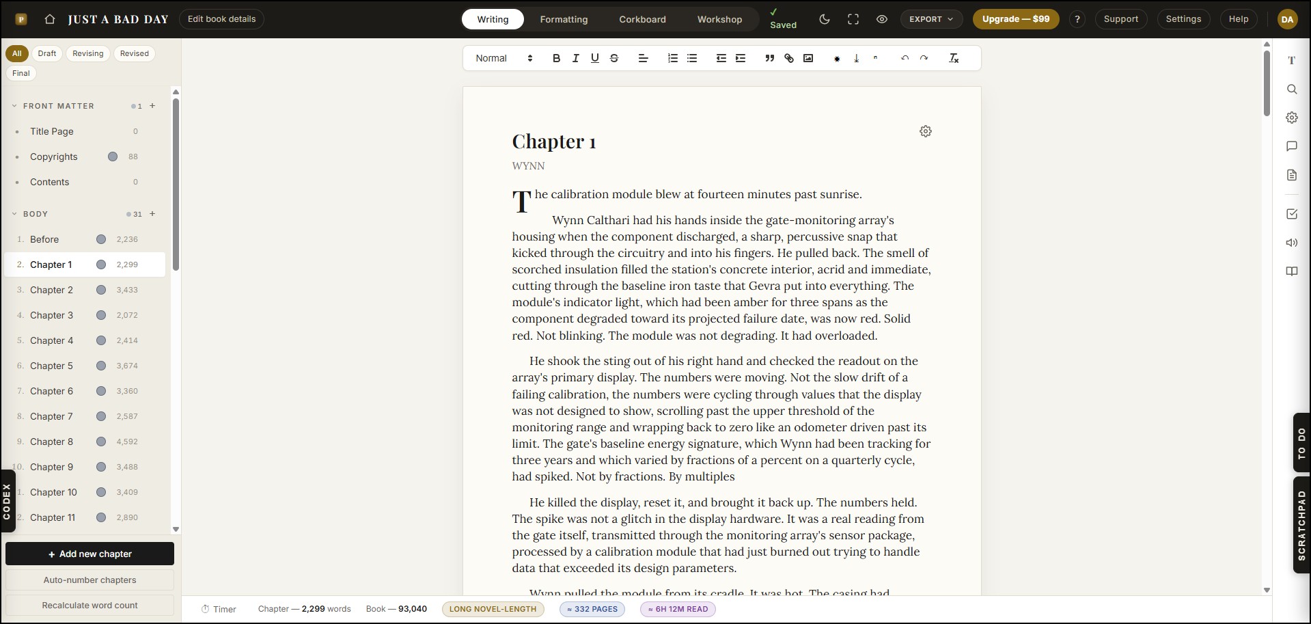
Task: Filter chapters by Final status
Action: coord(21,73)
